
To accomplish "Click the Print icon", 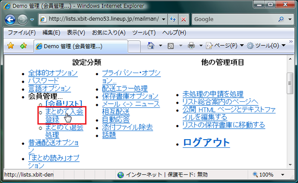I will [191, 46].
